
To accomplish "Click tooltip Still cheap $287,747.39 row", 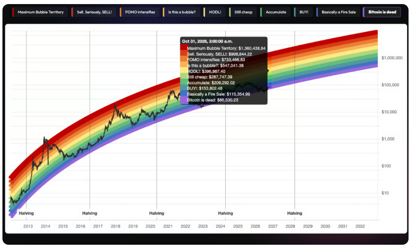I will 210,77.
